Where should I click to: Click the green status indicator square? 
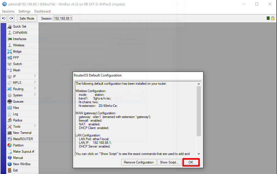pos(268,18)
